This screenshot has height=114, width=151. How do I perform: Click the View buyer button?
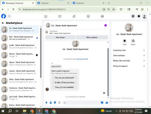click(x=60, y=37)
